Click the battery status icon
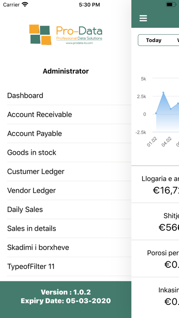Viewport: 179px width, 318px height. click(171, 5)
